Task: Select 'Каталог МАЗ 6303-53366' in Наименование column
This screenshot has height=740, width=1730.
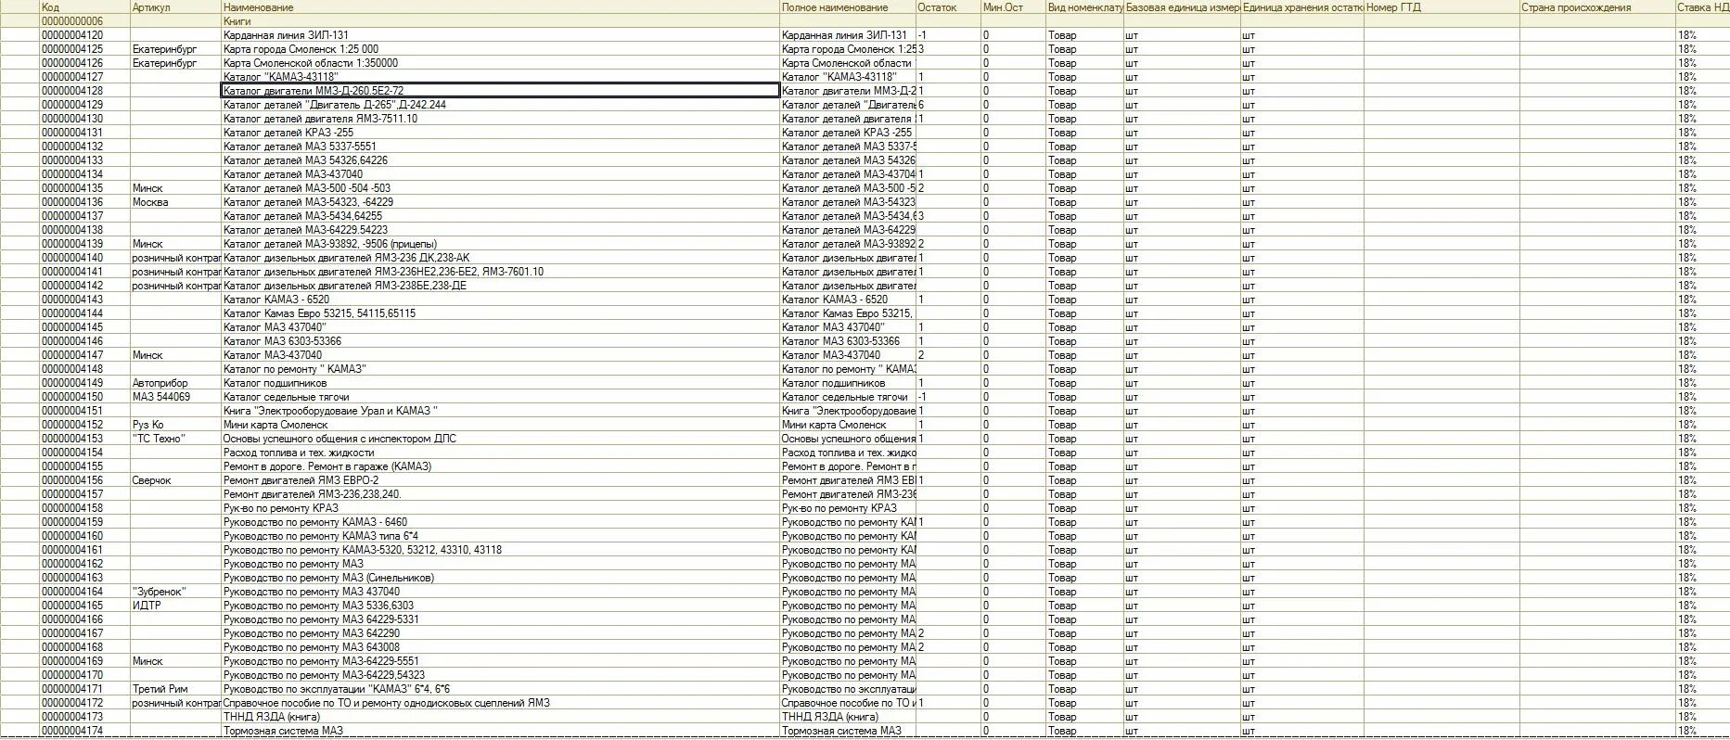Action: coord(500,341)
